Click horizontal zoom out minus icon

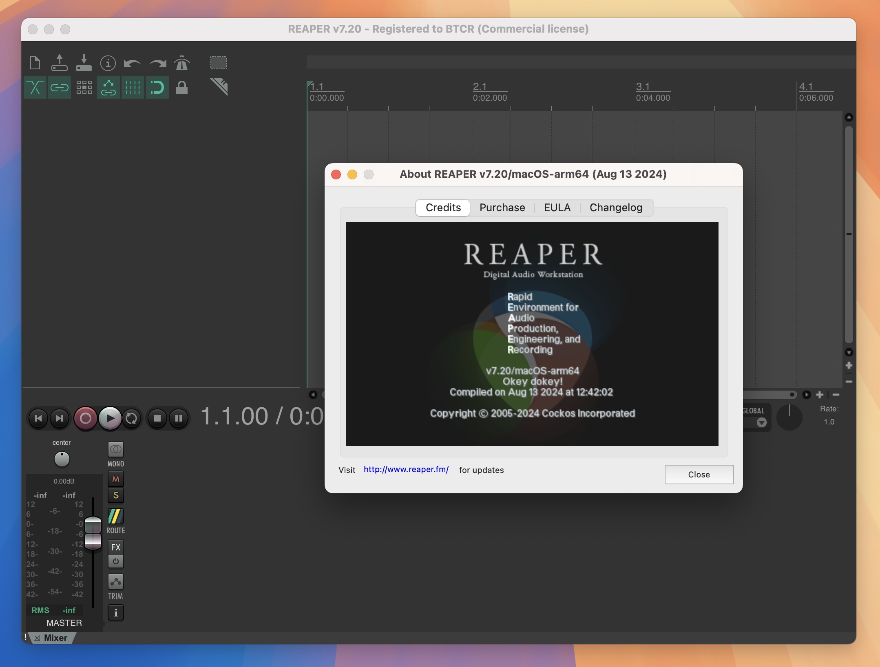(836, 394)
